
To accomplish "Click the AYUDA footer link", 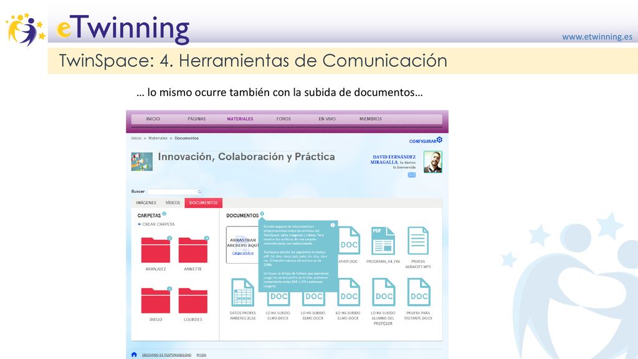I will coord(201,355).
